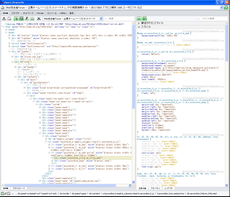
Task: Collapse the スタイル section
Action: click(146, 27)
